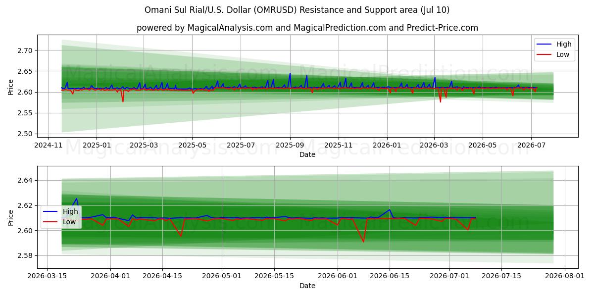This screenshot has width=594, height=297.
Task: Click 'Low' in the top chart legend
Action: [563, 55]
